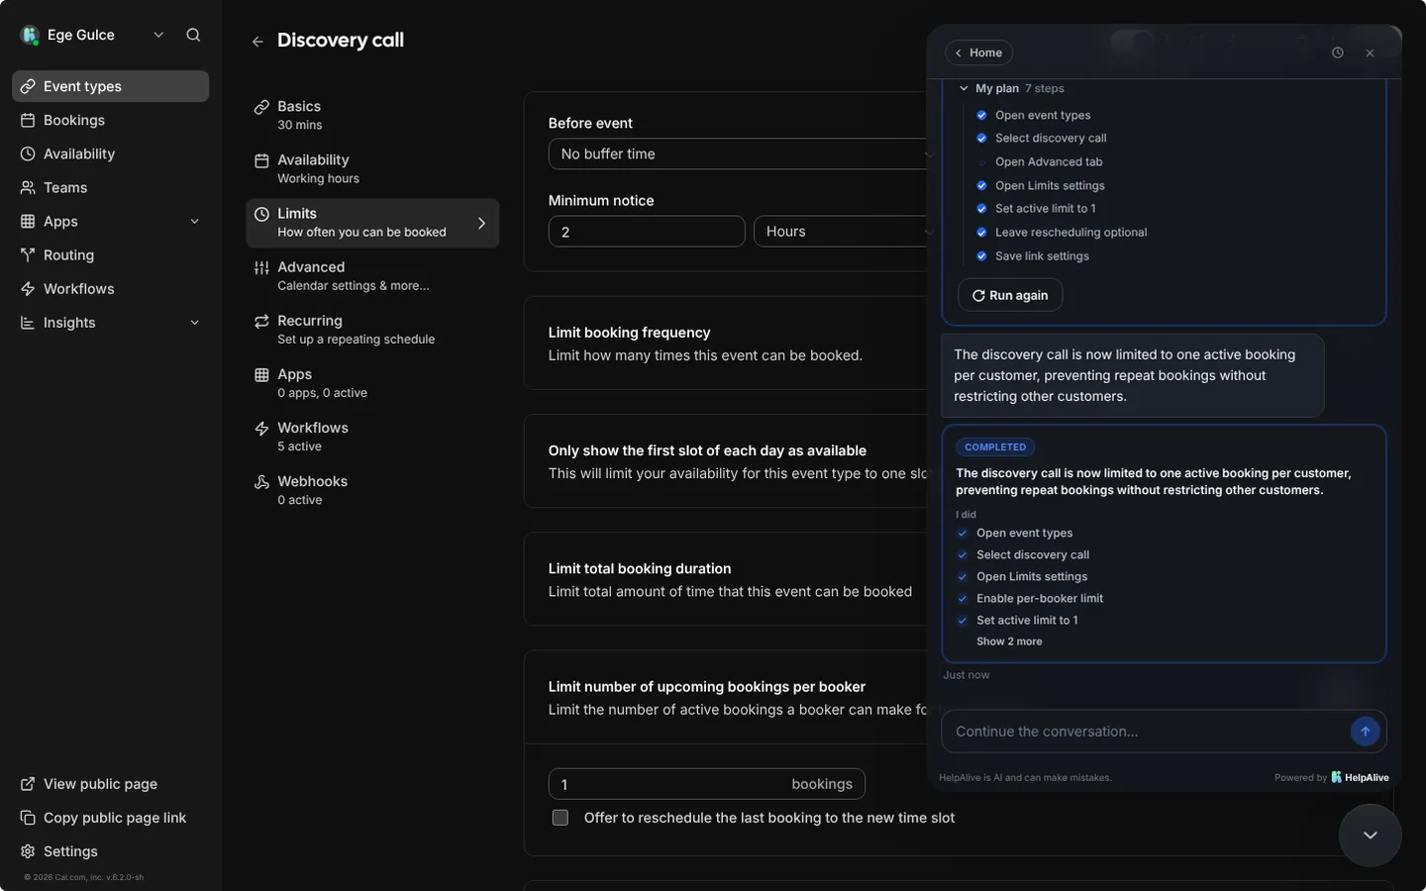Click the Webhooks tab icon
The image size is (1426, 891).
tap(261, 482)
